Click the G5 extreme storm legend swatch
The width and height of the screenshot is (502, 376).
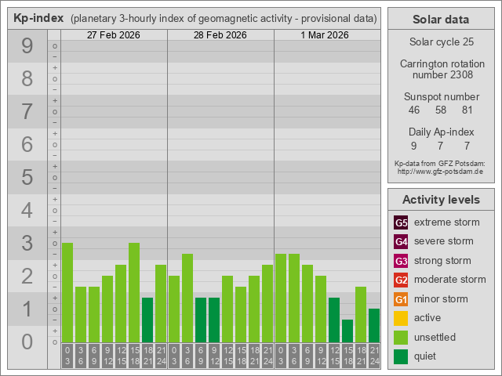tap(401, 222)
